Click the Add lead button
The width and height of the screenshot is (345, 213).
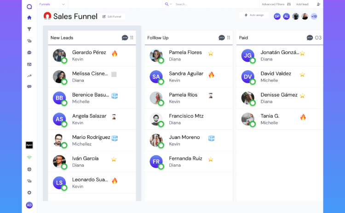pos(308,4)
